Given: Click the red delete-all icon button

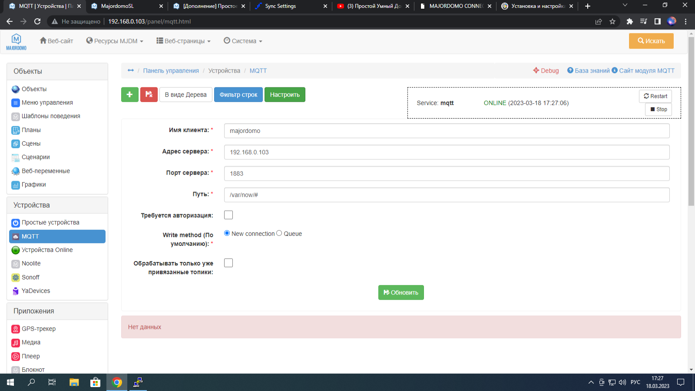Looking at the screenshot, I should tap(149, 95).
